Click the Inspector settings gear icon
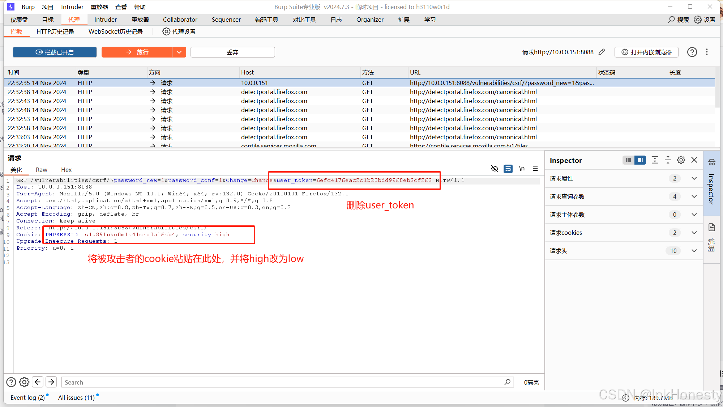This screenshot has height=407, width=723. tap(681, 160)
